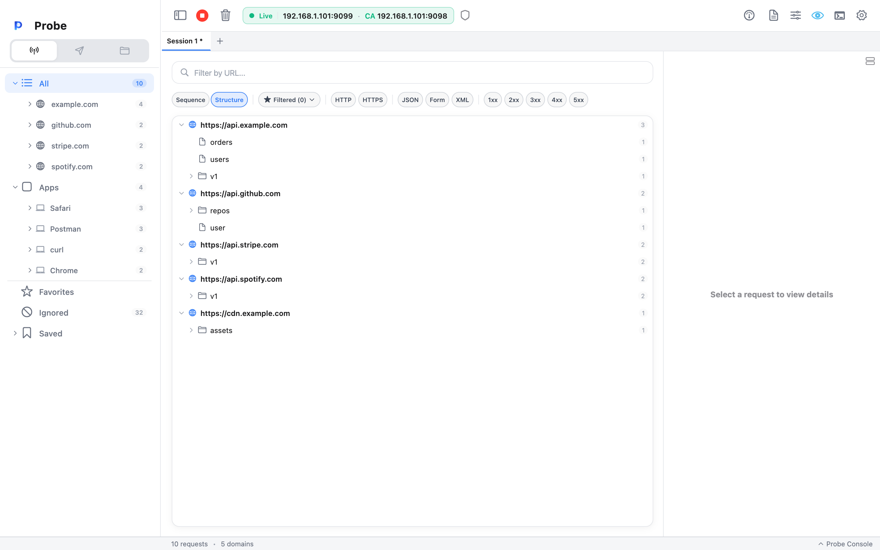Click the Filter by URL search field
Screen dimensions: 880x550
412,73
